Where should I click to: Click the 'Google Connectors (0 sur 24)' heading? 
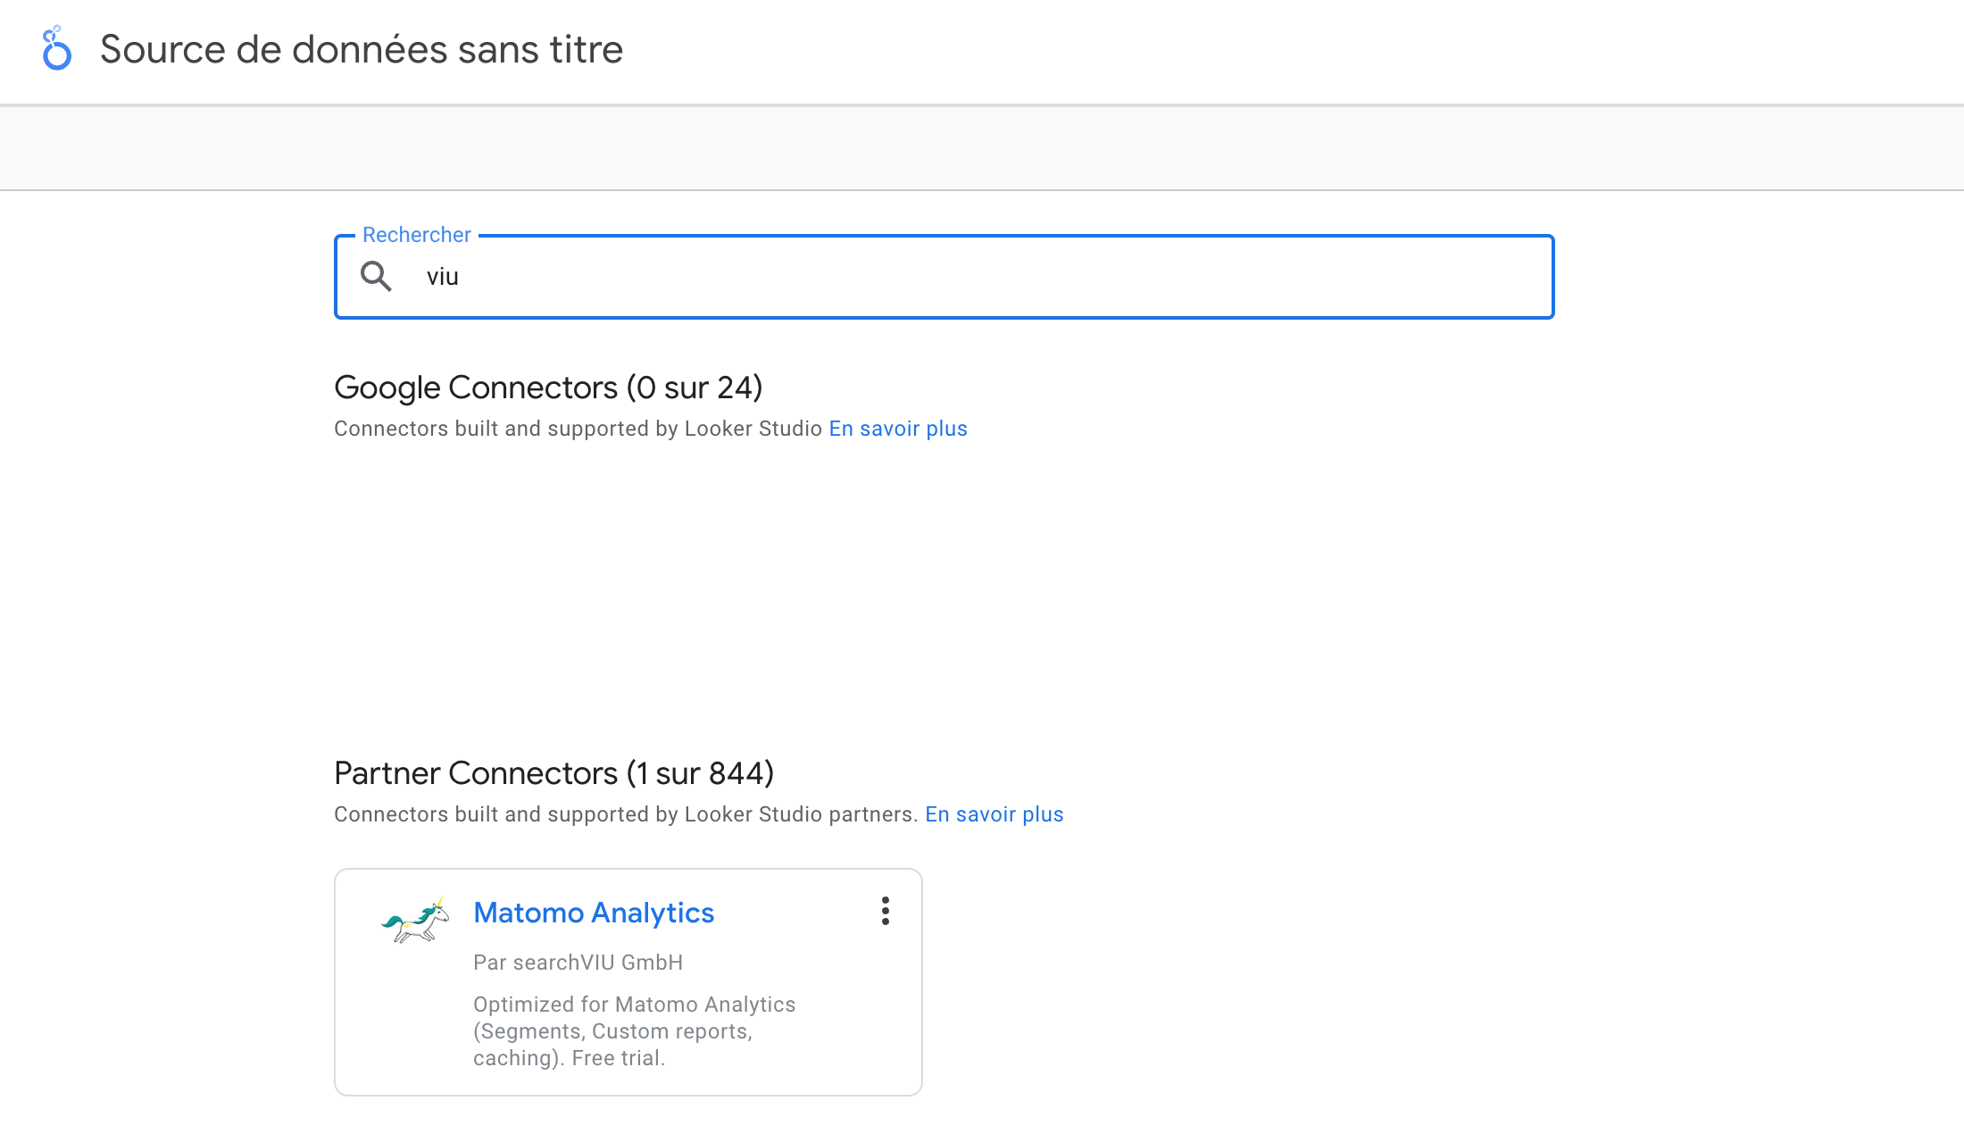coord(548,388)
